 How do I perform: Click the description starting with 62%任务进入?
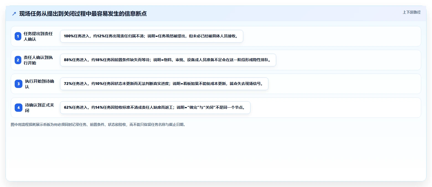[155, 108]
